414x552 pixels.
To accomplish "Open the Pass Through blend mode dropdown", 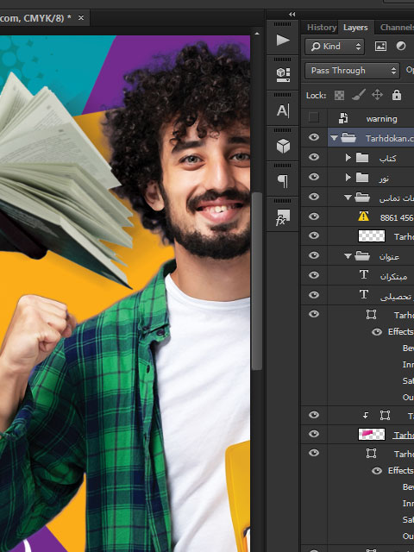I will 353,71.
